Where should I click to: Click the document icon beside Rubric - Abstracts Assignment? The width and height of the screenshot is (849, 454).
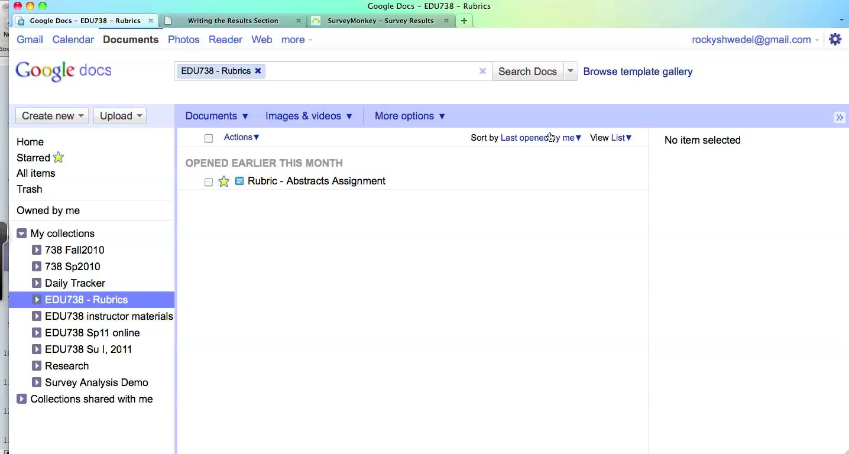(x=239, y=181)
